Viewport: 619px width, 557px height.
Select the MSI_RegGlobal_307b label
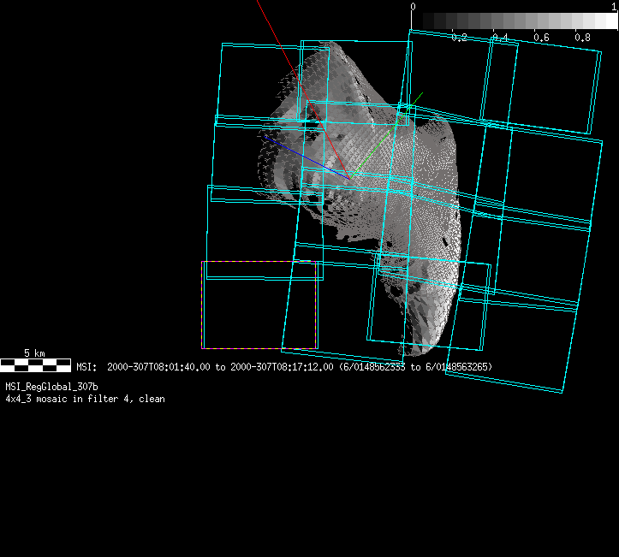51,387
